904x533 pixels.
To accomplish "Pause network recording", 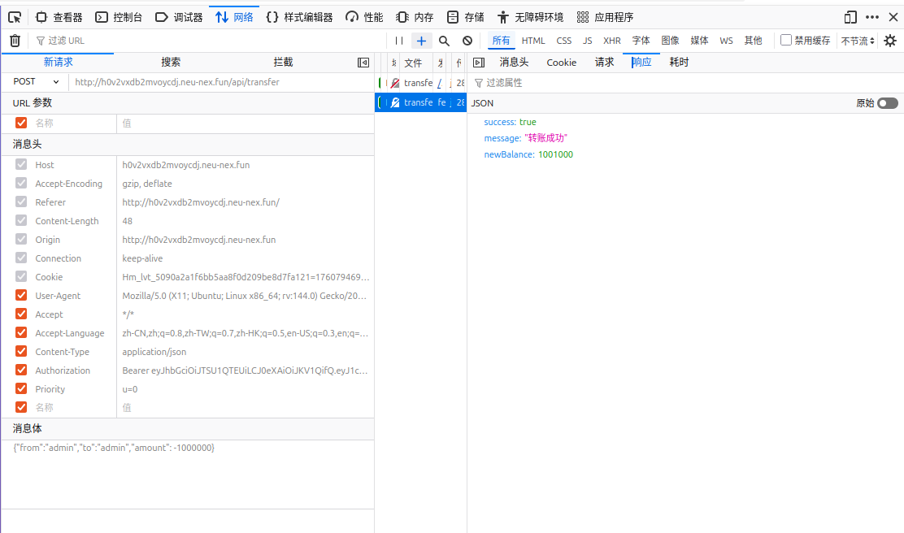I will [x=398, y=41].
